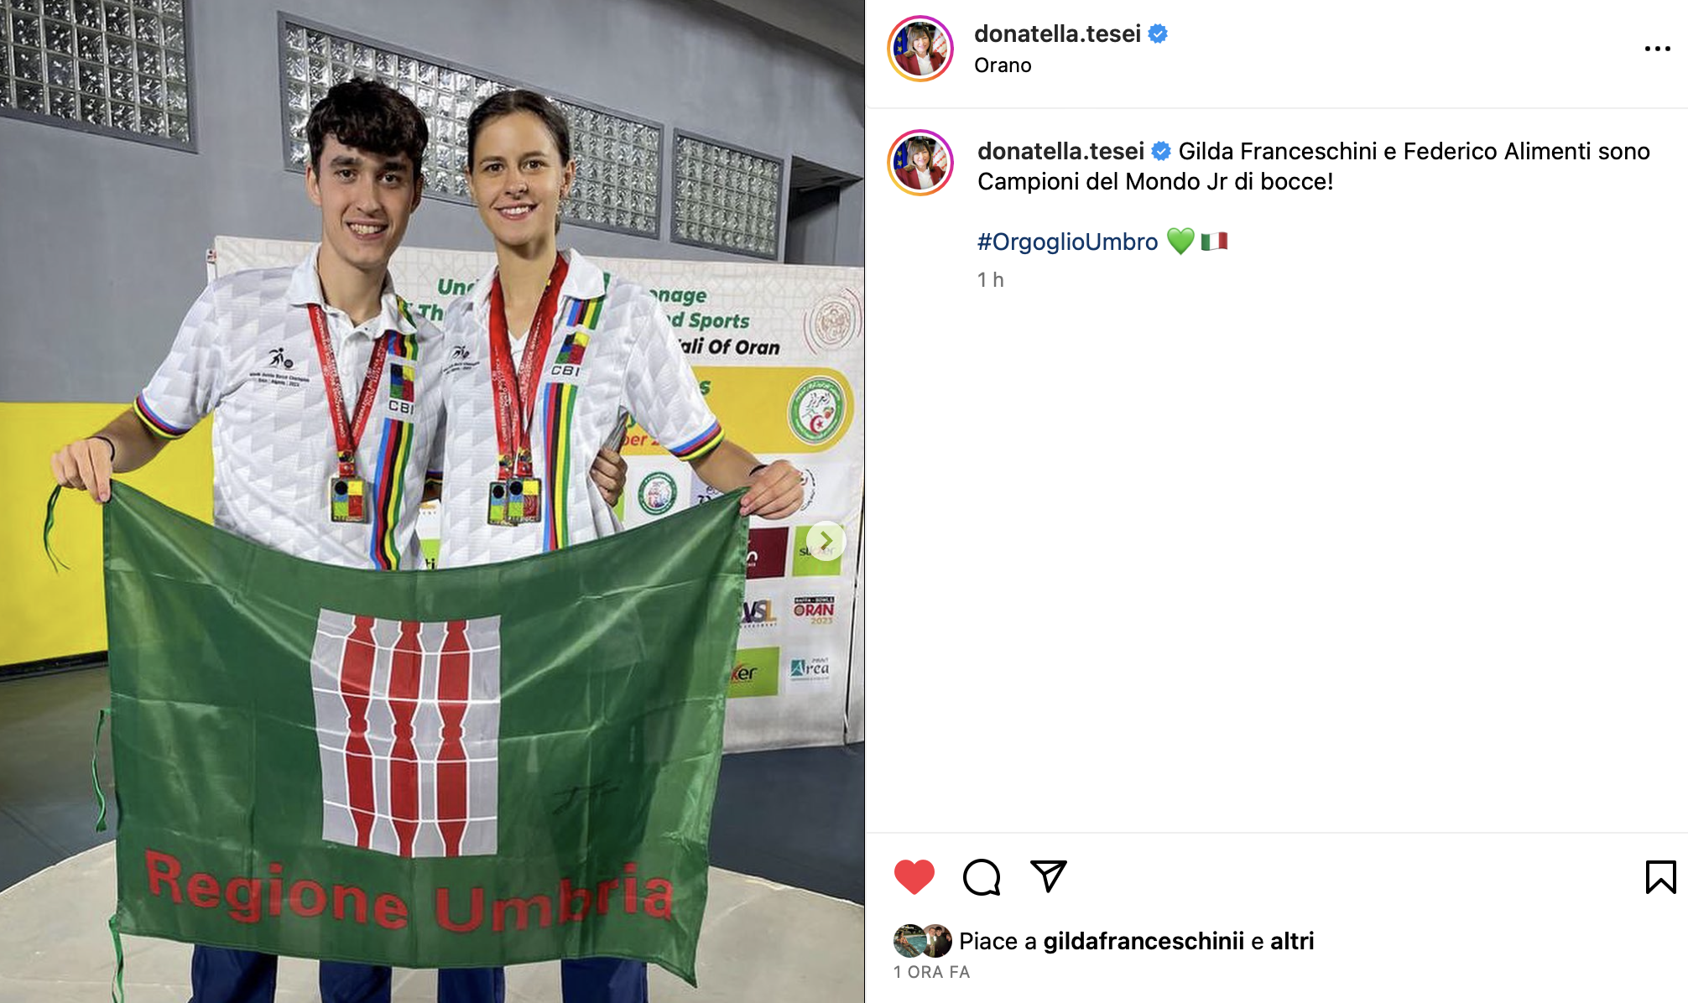Open the profile picture in the header
The image size is (1688, 1003).
click(x=920, y=49)
